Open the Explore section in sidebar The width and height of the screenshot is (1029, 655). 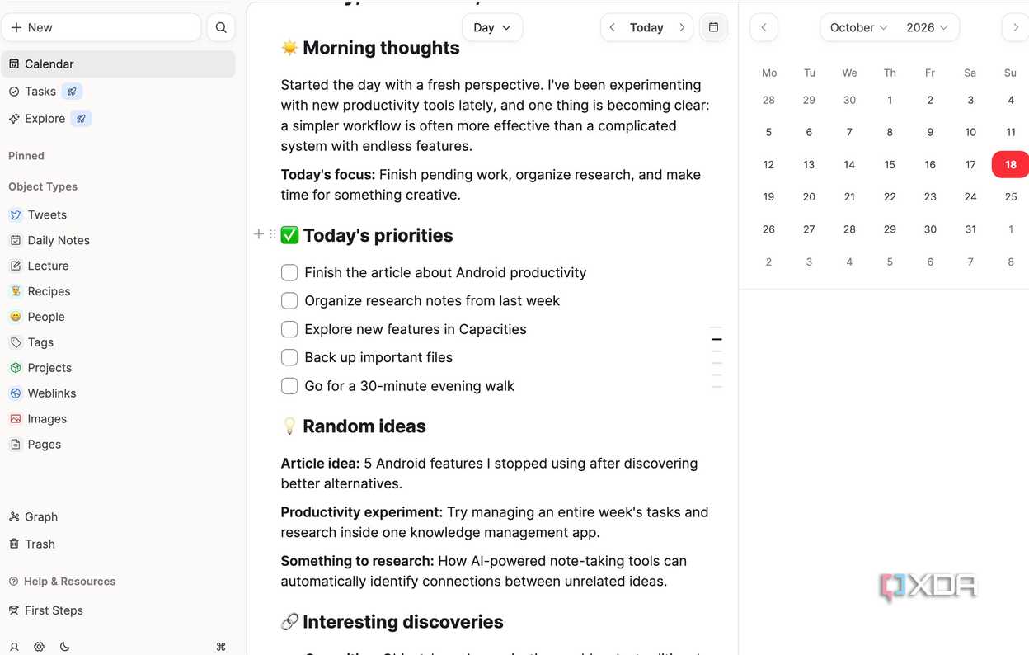pos(36,119)
